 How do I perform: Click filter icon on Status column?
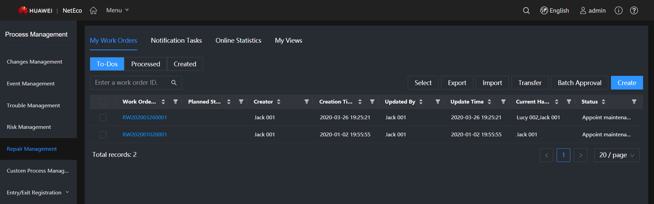click(x=634, y=102)
